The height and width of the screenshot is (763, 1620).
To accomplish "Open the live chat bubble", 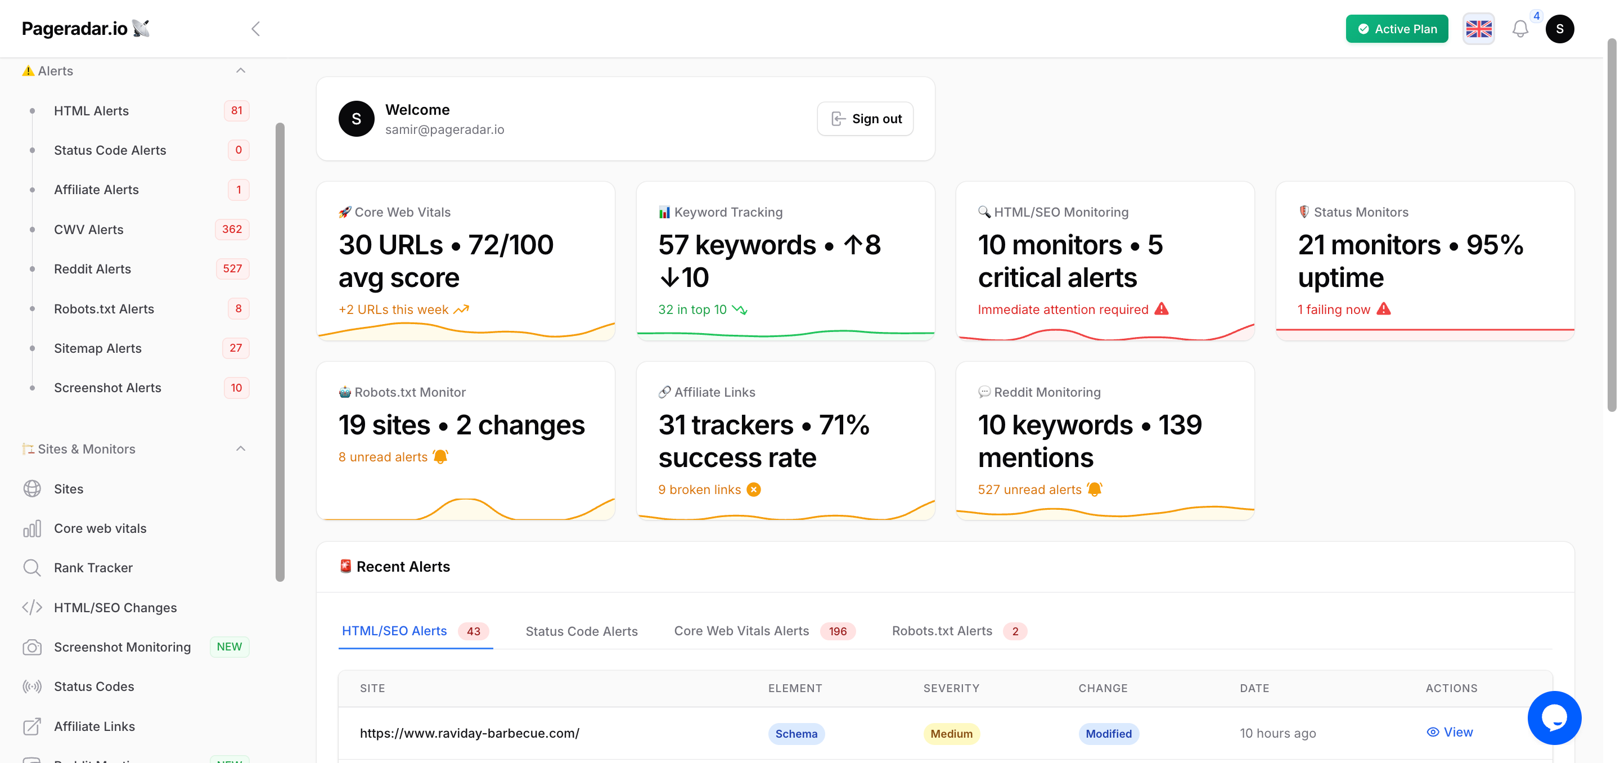I will (x=1554, y=718).
